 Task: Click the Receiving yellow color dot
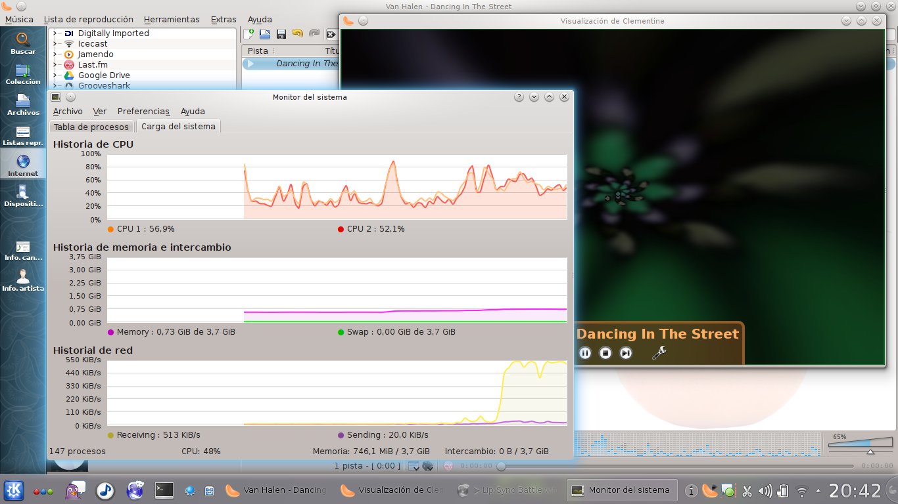(x=110, y=435)
